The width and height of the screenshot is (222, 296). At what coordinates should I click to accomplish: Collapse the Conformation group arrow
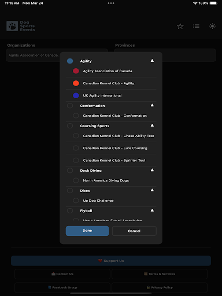click(x=152, y=105)
